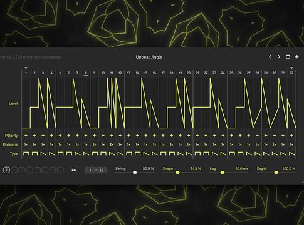Select pattern slot 1
The width and height of the screenshot is (304, 225).
6,170
